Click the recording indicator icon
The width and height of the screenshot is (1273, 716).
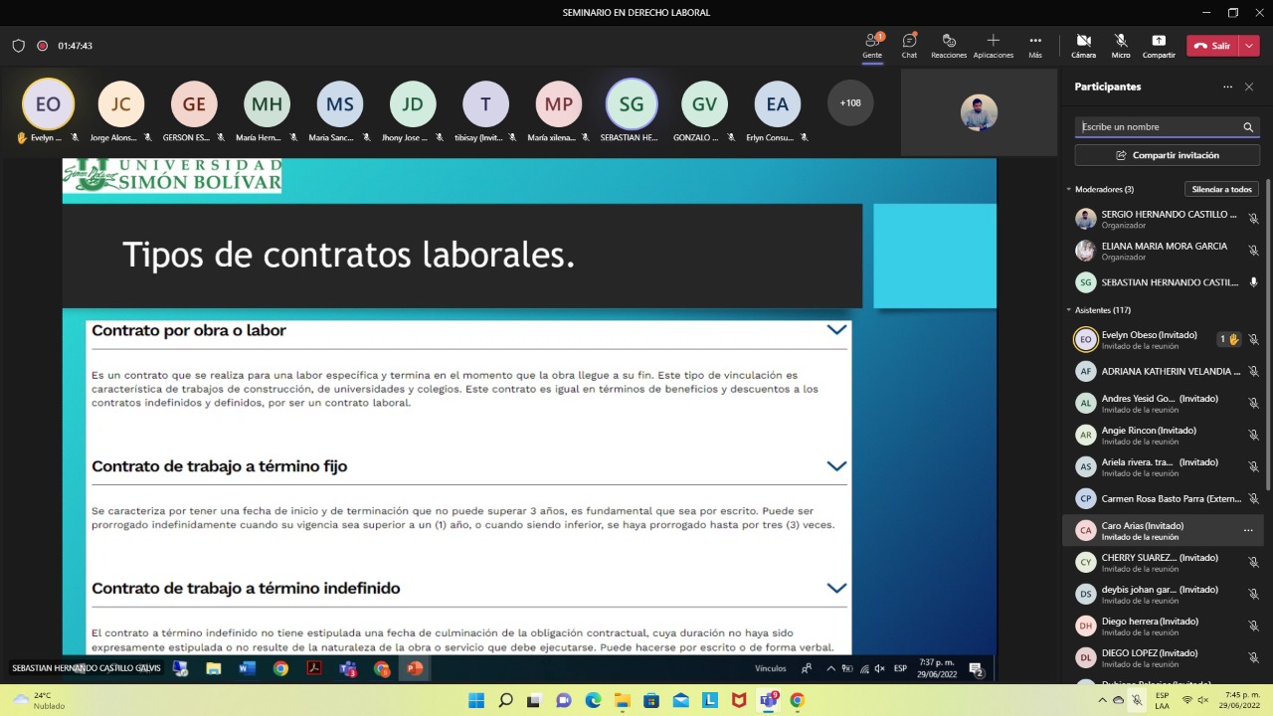tap(43, 46)
